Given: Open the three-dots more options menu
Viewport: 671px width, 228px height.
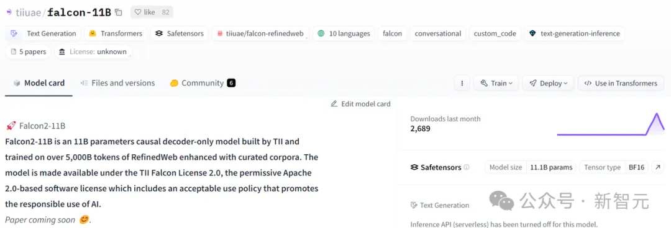Looking at the screenshot, I should coord(462,83).
